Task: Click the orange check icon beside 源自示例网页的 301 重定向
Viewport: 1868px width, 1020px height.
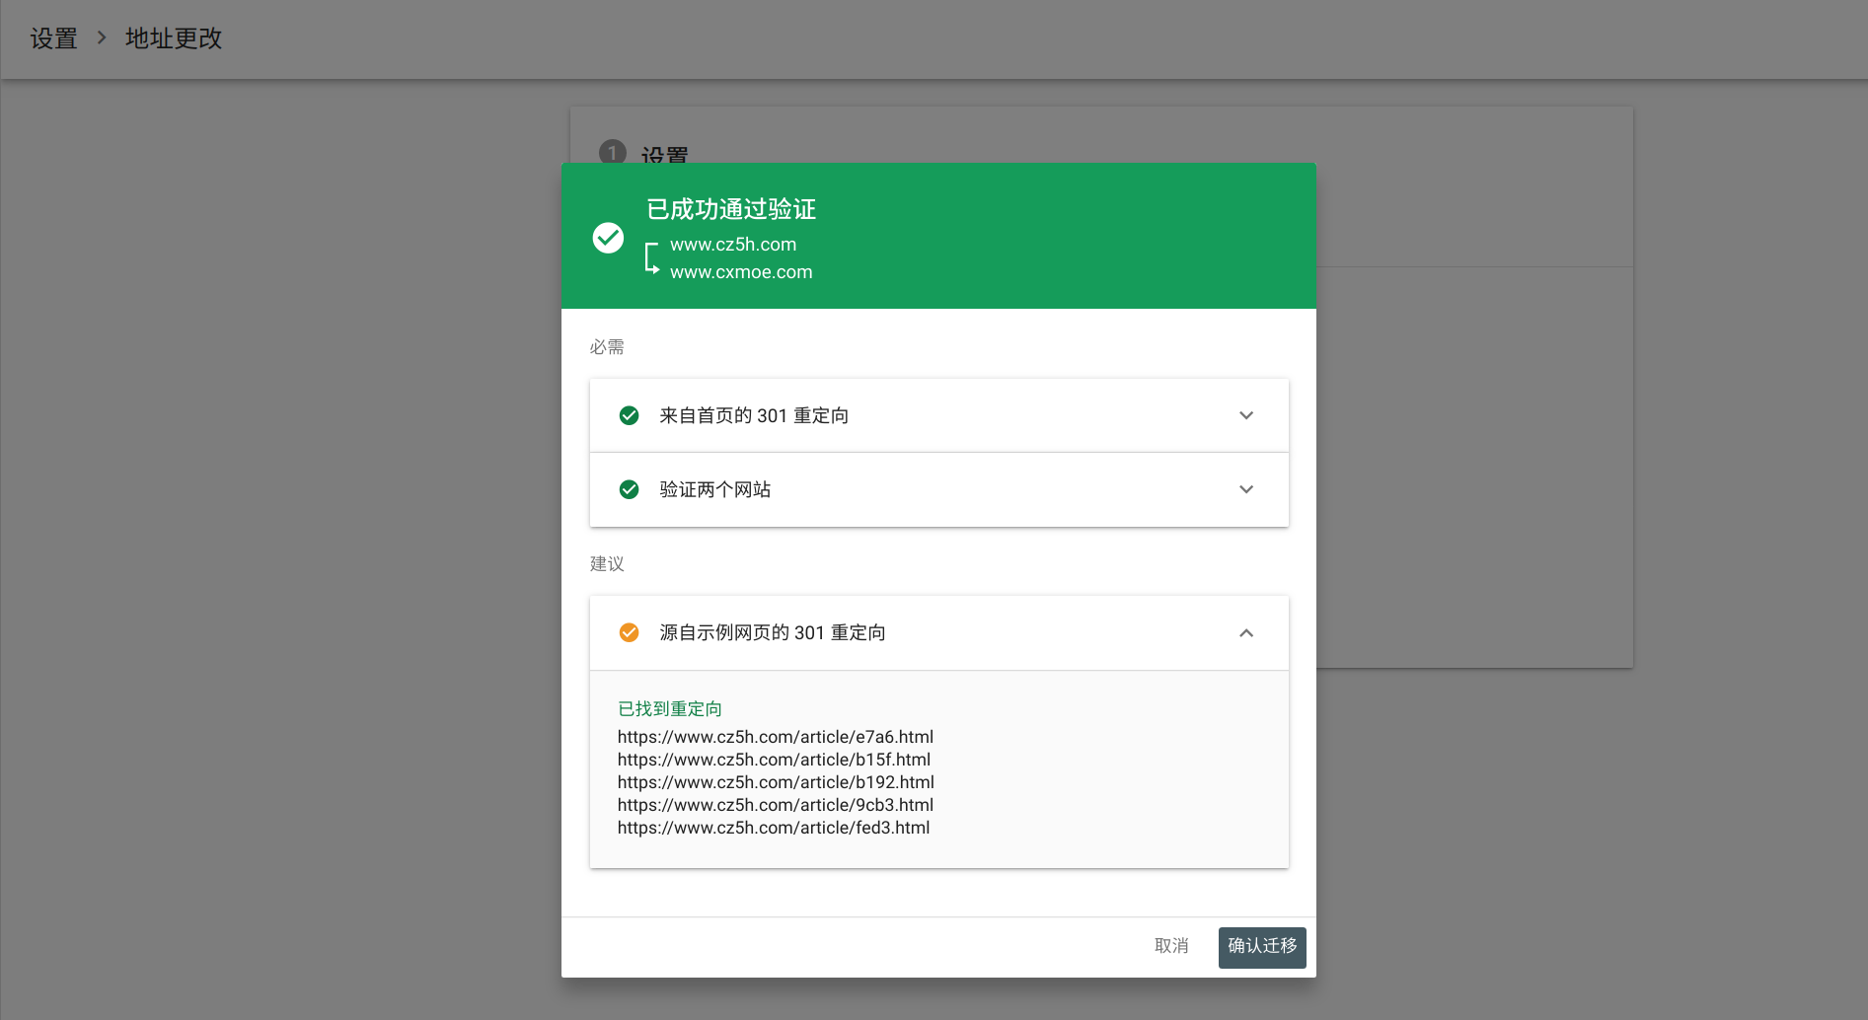Action: (x=629, y=632)
